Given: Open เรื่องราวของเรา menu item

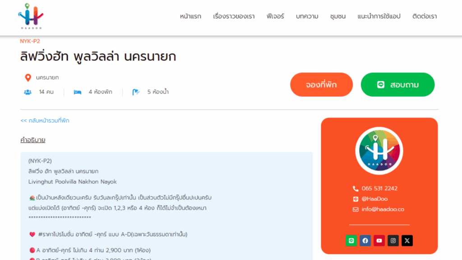Looking at the screenshot, I should point(234,16).
